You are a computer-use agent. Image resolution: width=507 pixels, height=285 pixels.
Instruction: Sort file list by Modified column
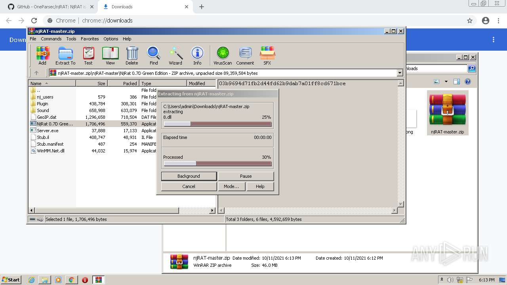click(x=201, y=83)
